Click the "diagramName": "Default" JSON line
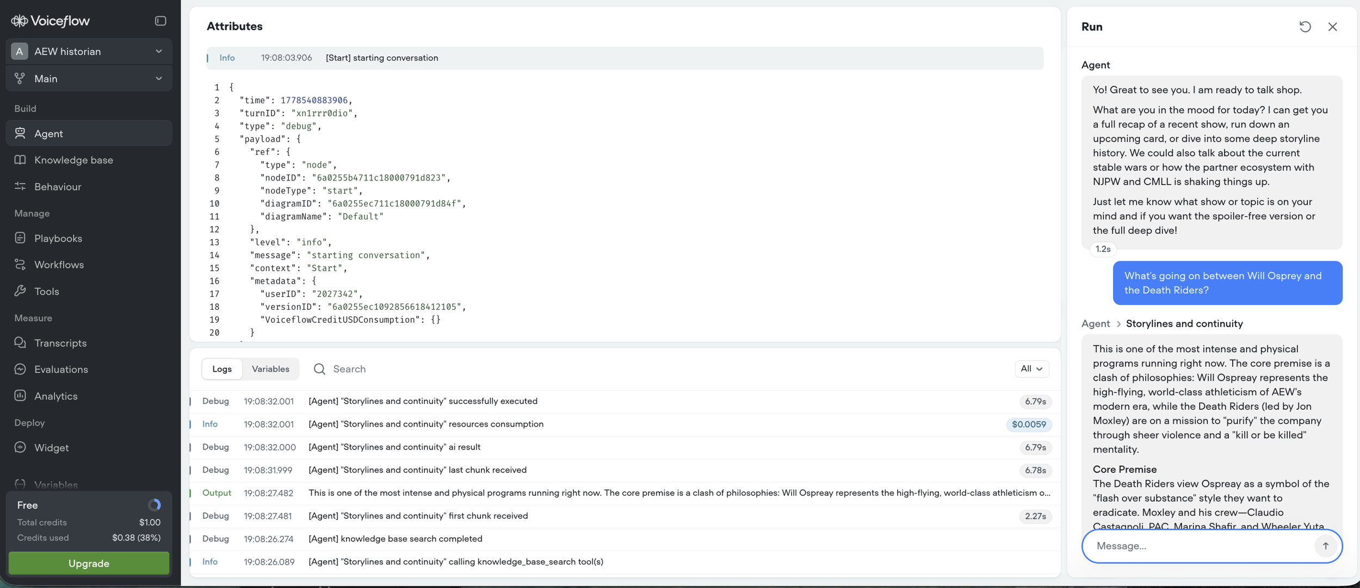1360x588 pixels. click(x=322, y=216)
